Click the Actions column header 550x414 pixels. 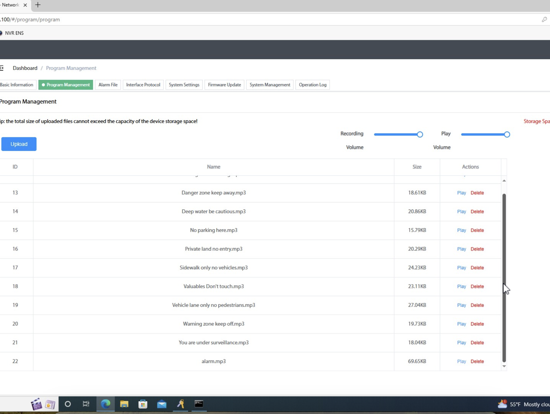(470, 167)
